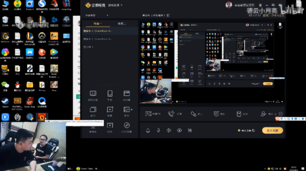Start a streamer PK match
The image size is (306, 171).
pos(153,114)
